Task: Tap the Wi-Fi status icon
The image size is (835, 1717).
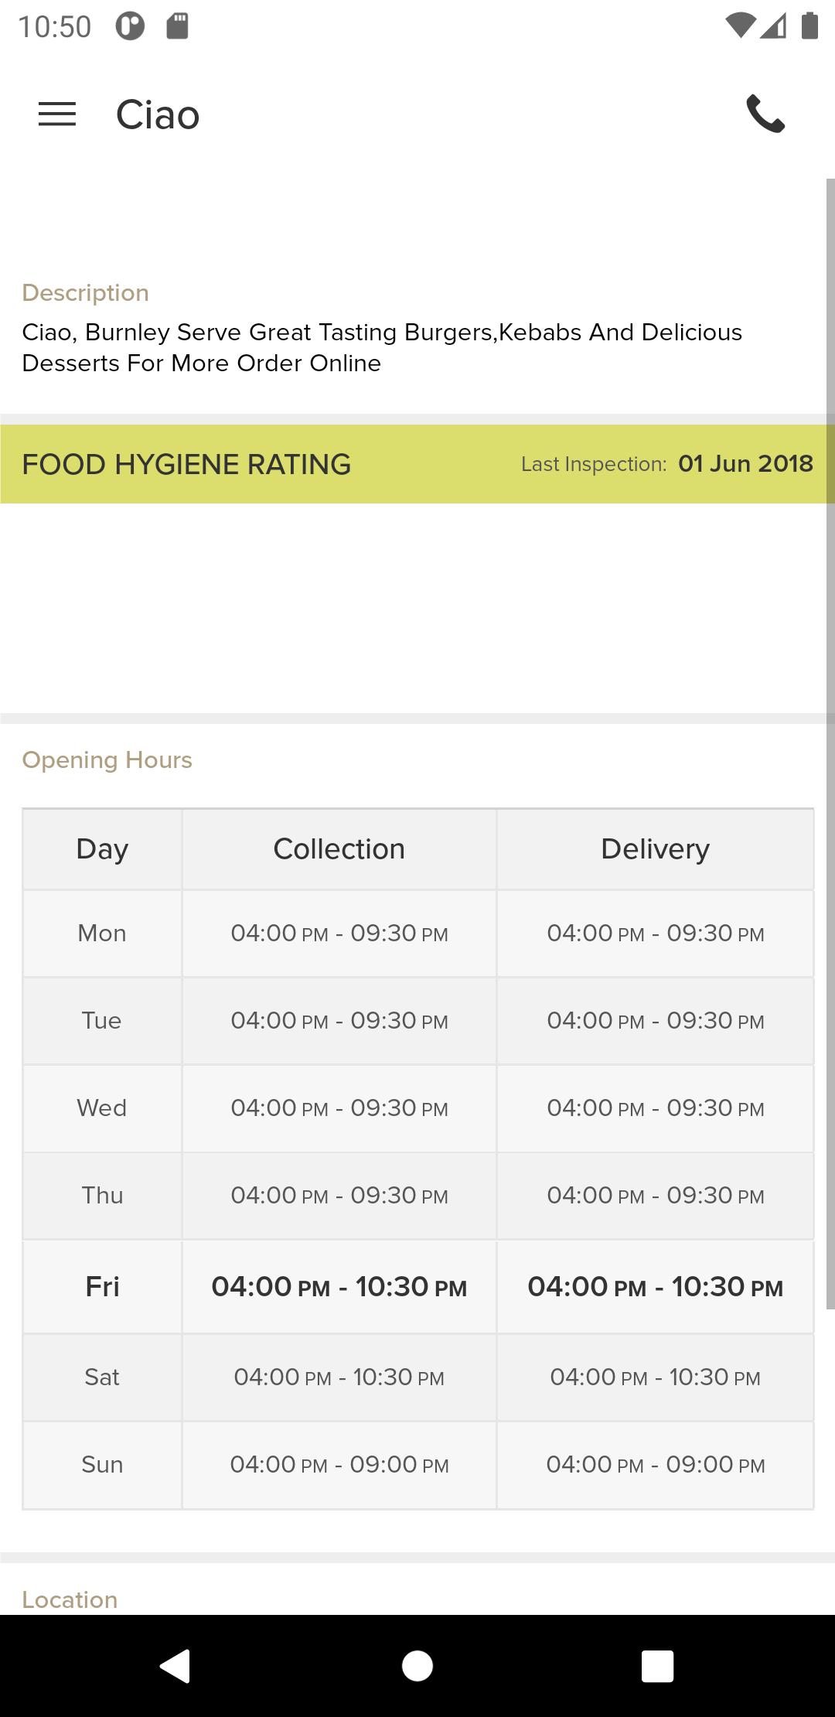Action: pos(741,26)
